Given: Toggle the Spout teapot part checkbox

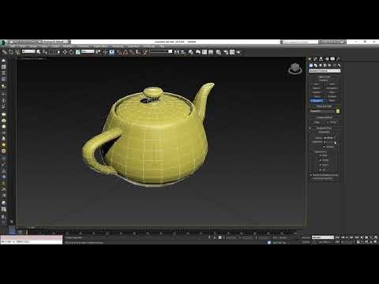Looking at the screenshot, I should (321, 165).
